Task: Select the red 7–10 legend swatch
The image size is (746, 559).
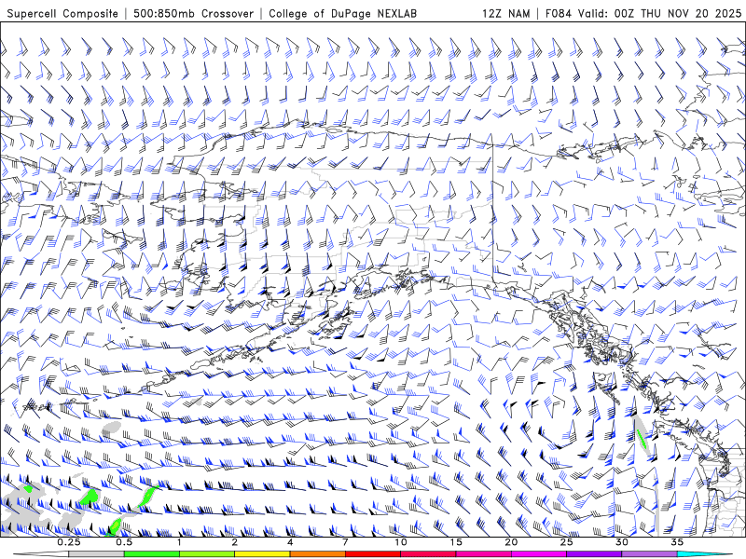Action: point(373,554)
